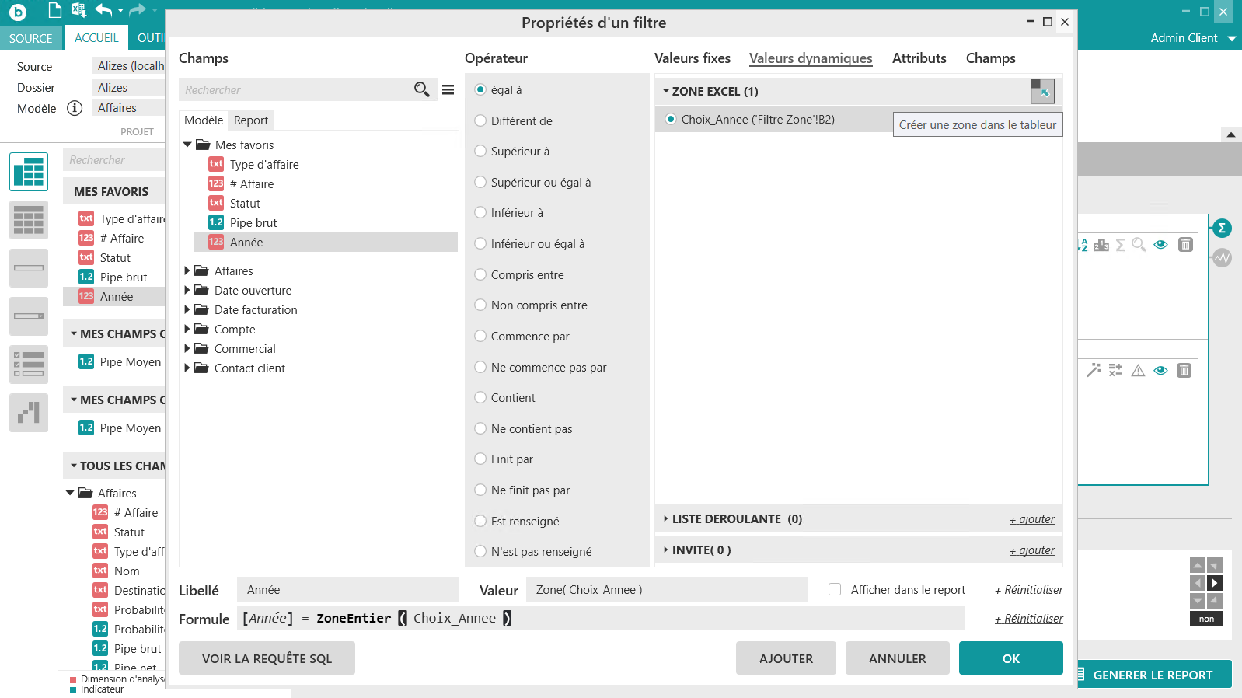Check 'Afficher dans le report' checkbox
1242x698 pixels.
click(835, 589)
